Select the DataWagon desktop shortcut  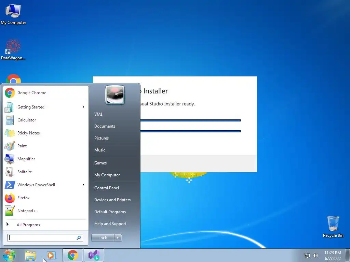click(x=13, y=50)
